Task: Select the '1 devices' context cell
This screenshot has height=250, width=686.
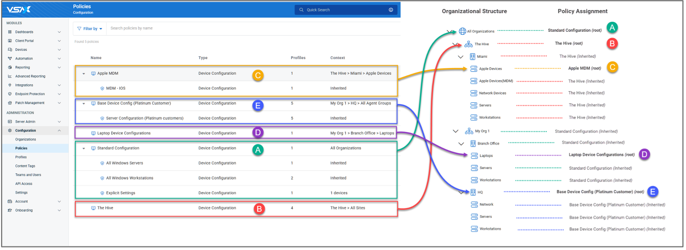Action: pos(339,193)
